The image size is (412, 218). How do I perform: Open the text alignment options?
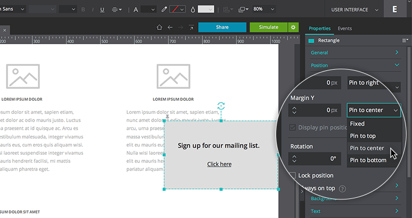coord(117,9)
